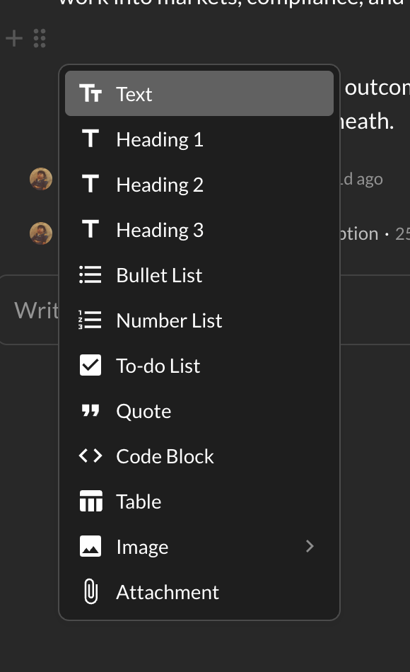Click the Bullet List icon

90,274
